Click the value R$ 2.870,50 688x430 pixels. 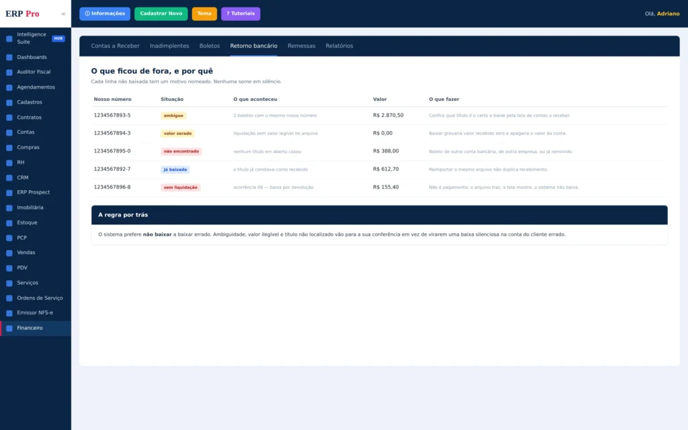(388, 116)
